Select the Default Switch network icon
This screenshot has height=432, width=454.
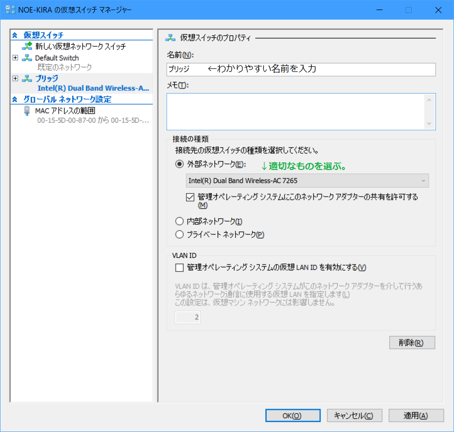[x=26, y=58]
